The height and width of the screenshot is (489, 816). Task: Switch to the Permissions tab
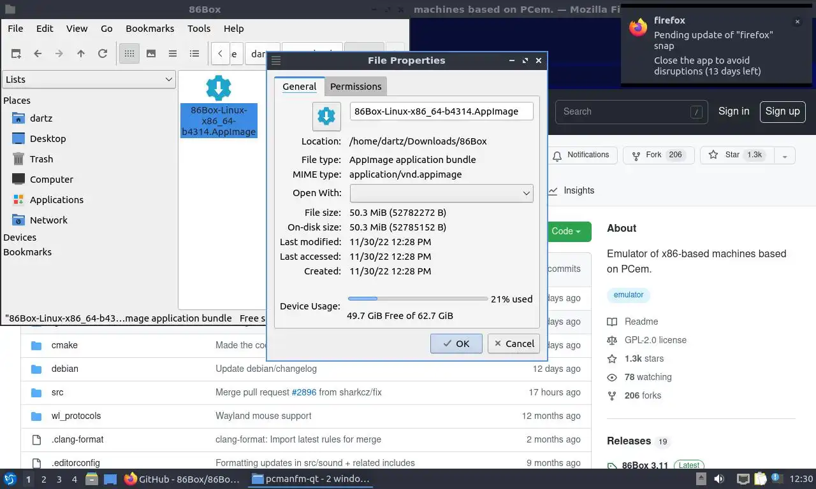(356, 87)
